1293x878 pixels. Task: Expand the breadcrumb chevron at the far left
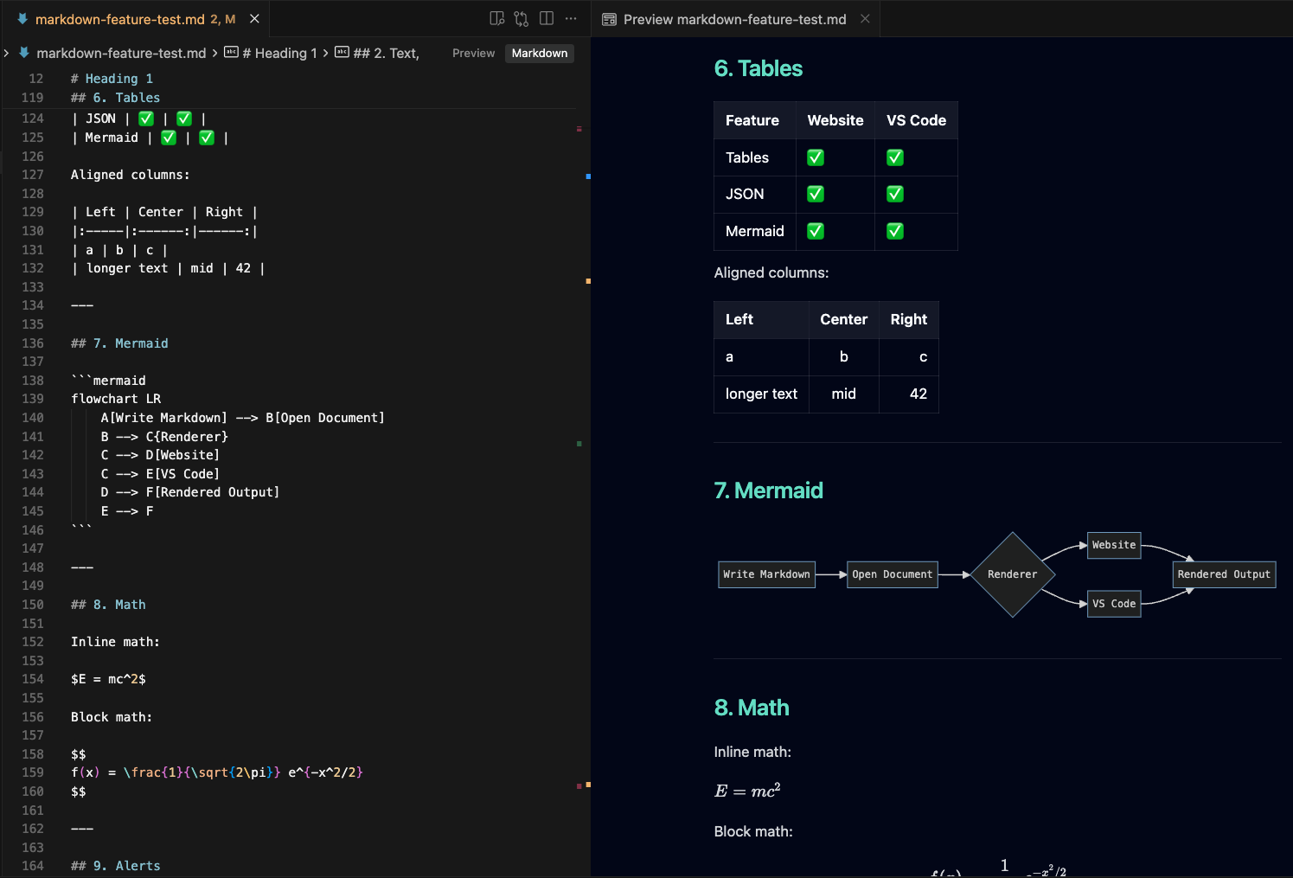[7, 53]
